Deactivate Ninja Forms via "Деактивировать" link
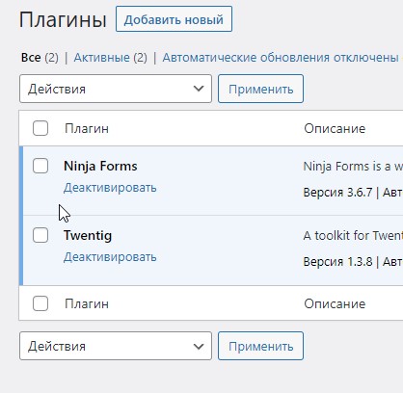Screen dimensions: 403x393 coord(110,188)
